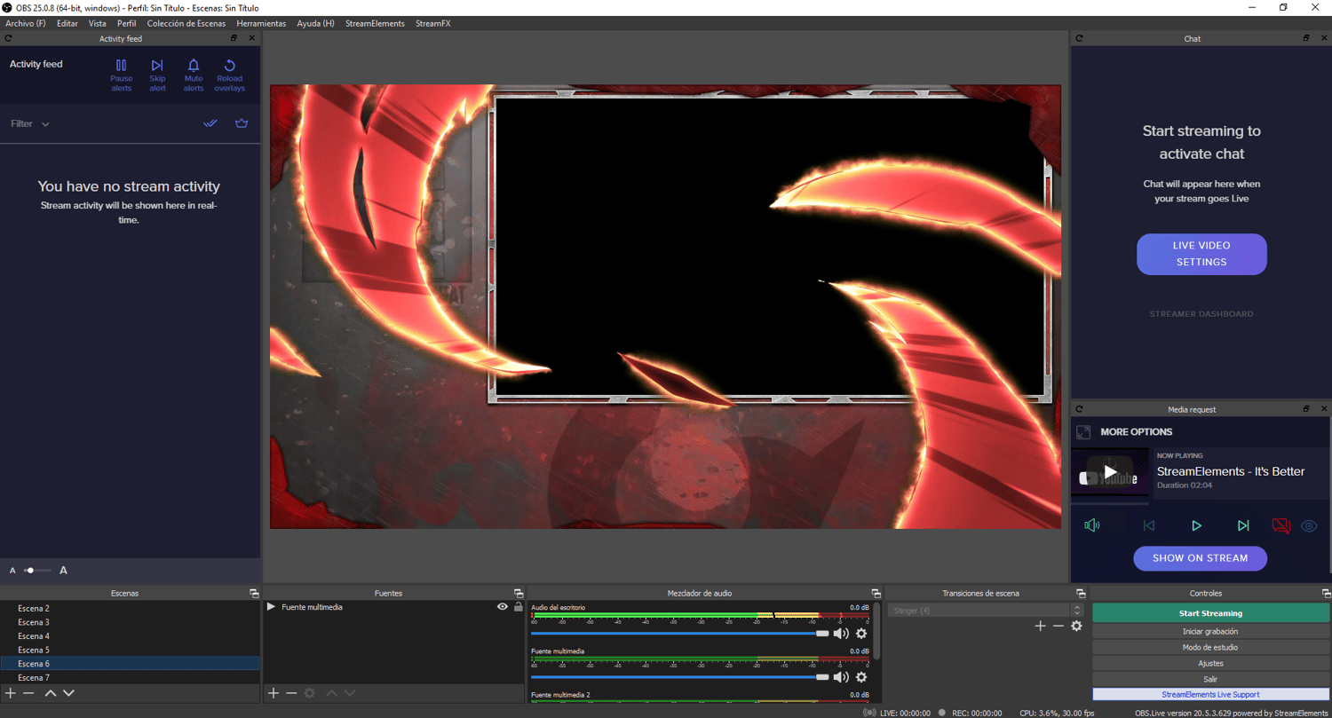Mute Audio del escritorio speaker
1332x718 pixels.
coord(840,634)
